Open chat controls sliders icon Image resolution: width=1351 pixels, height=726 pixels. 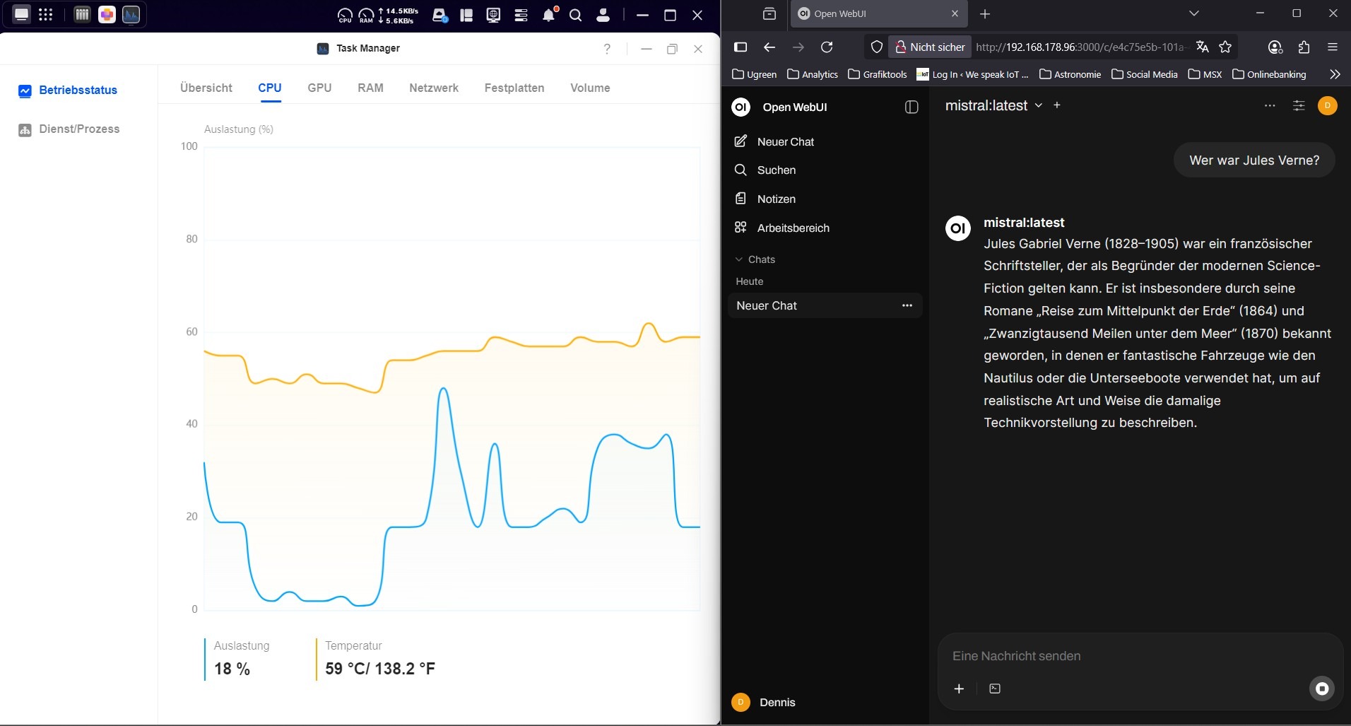[1298, 105]
